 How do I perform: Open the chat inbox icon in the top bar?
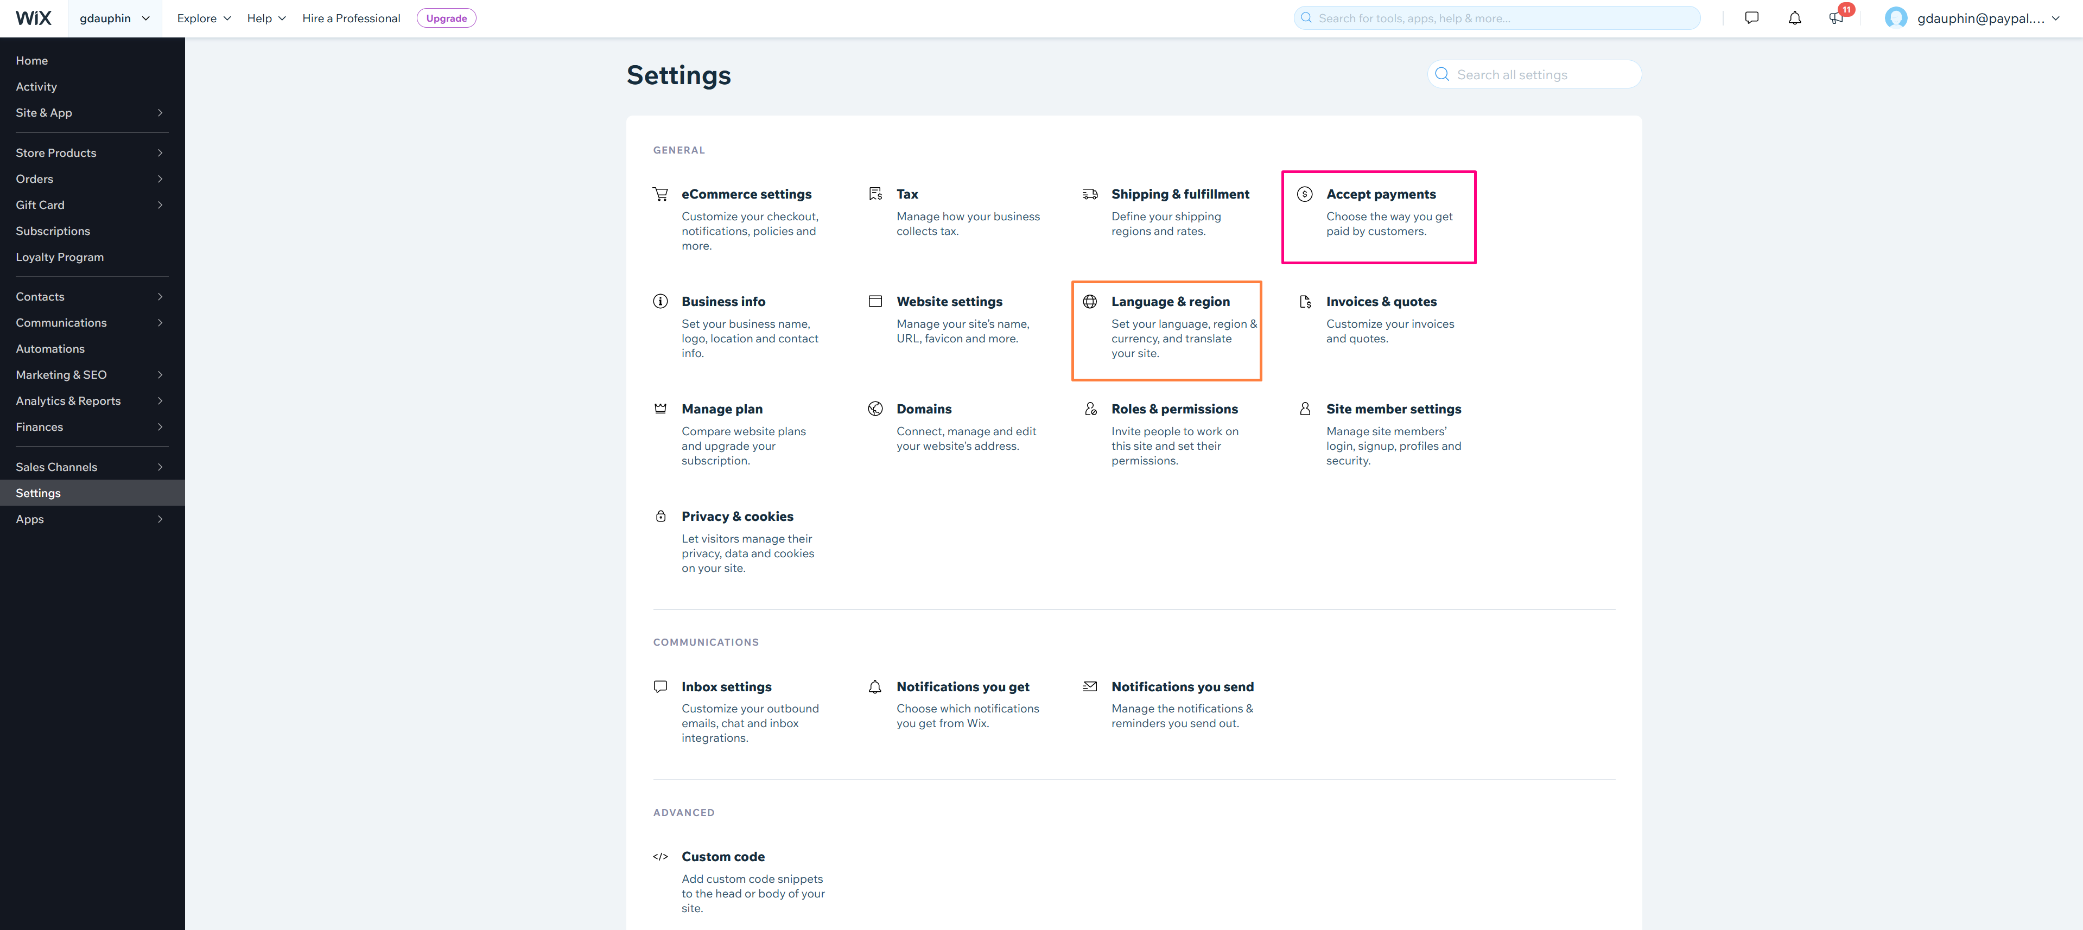click(1751, 18)
